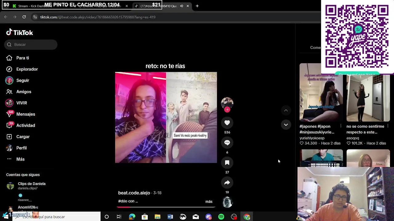Open the Actividad notifications
Image resolution: width=394 pixels, height=221 pixels.
pyautogui.click(x=20, y=126)
